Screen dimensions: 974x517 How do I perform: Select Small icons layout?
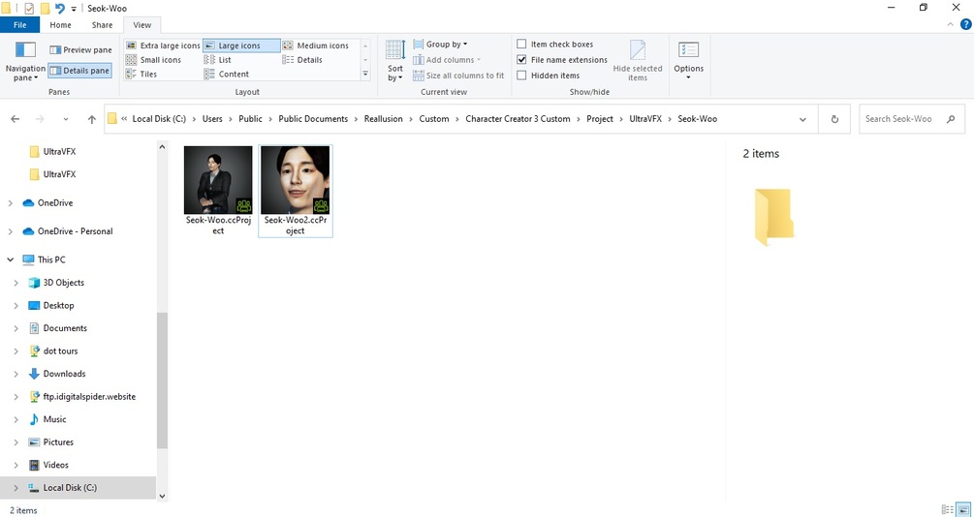[153, 60]
